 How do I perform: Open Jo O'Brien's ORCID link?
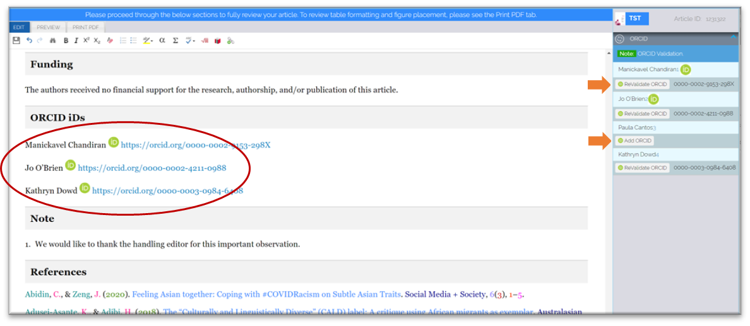152,168
